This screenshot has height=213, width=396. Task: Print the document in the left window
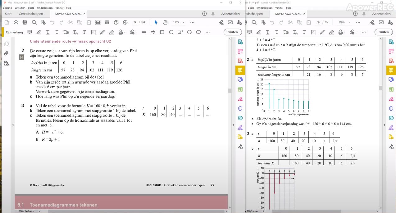[x=25, y=22]
